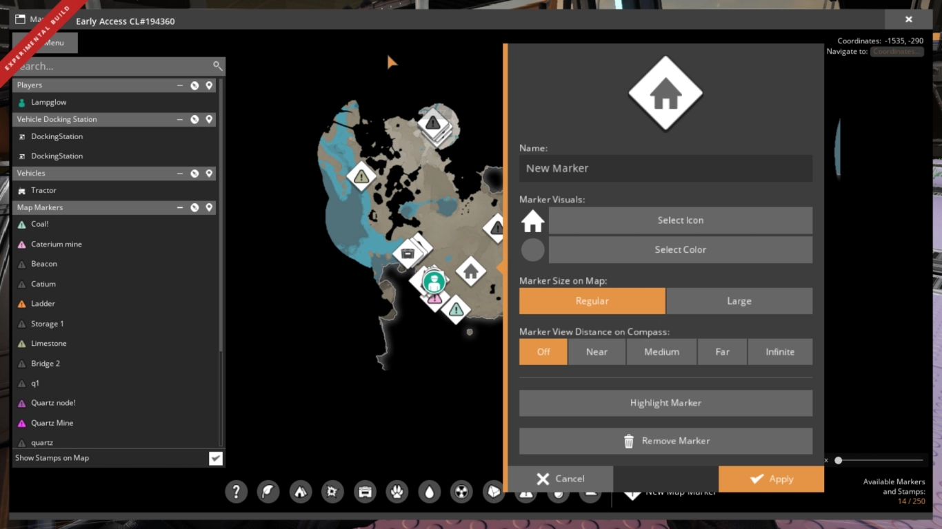Viewport: 942px width, 529px height.
Task: Click the home icon next to Select Icon
Action: click(532, 220)
